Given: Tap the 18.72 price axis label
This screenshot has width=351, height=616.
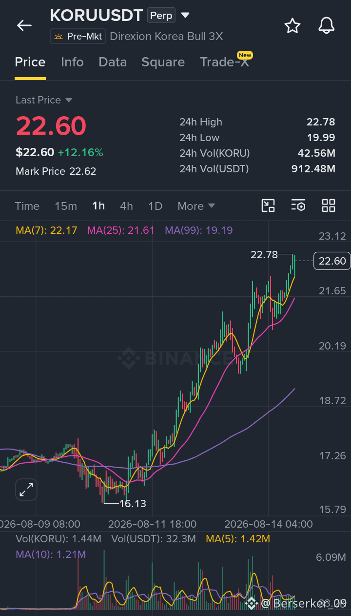Looking at the screenshot, I should click(x=332, y=401).
